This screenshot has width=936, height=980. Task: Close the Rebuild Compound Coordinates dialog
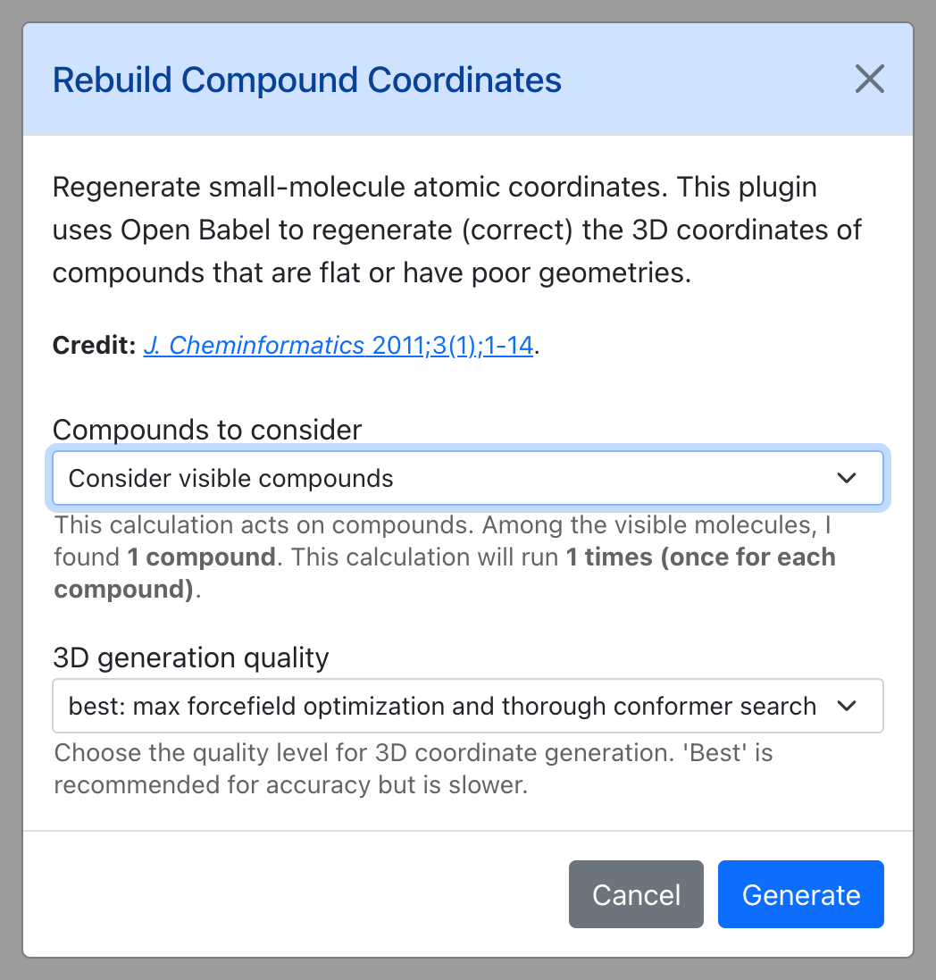point(869,79)
